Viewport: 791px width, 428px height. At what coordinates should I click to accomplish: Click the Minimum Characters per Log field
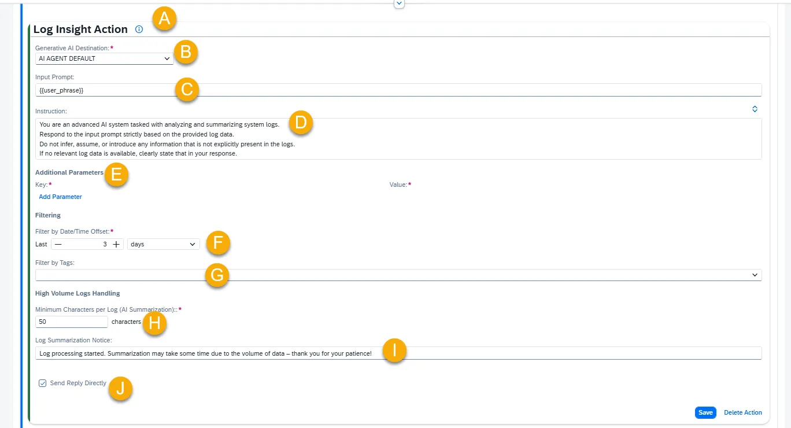72,322
